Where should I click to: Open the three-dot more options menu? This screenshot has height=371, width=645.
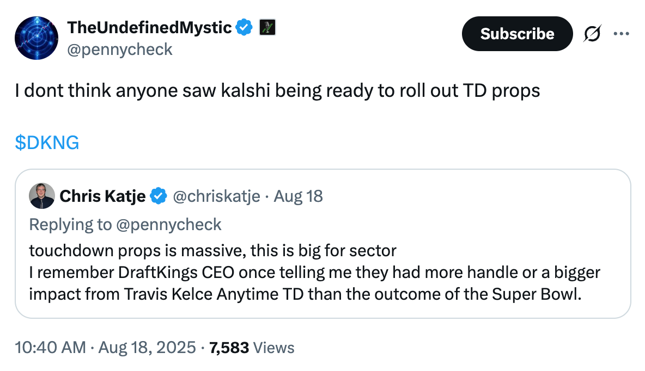[x=621, y=34]
